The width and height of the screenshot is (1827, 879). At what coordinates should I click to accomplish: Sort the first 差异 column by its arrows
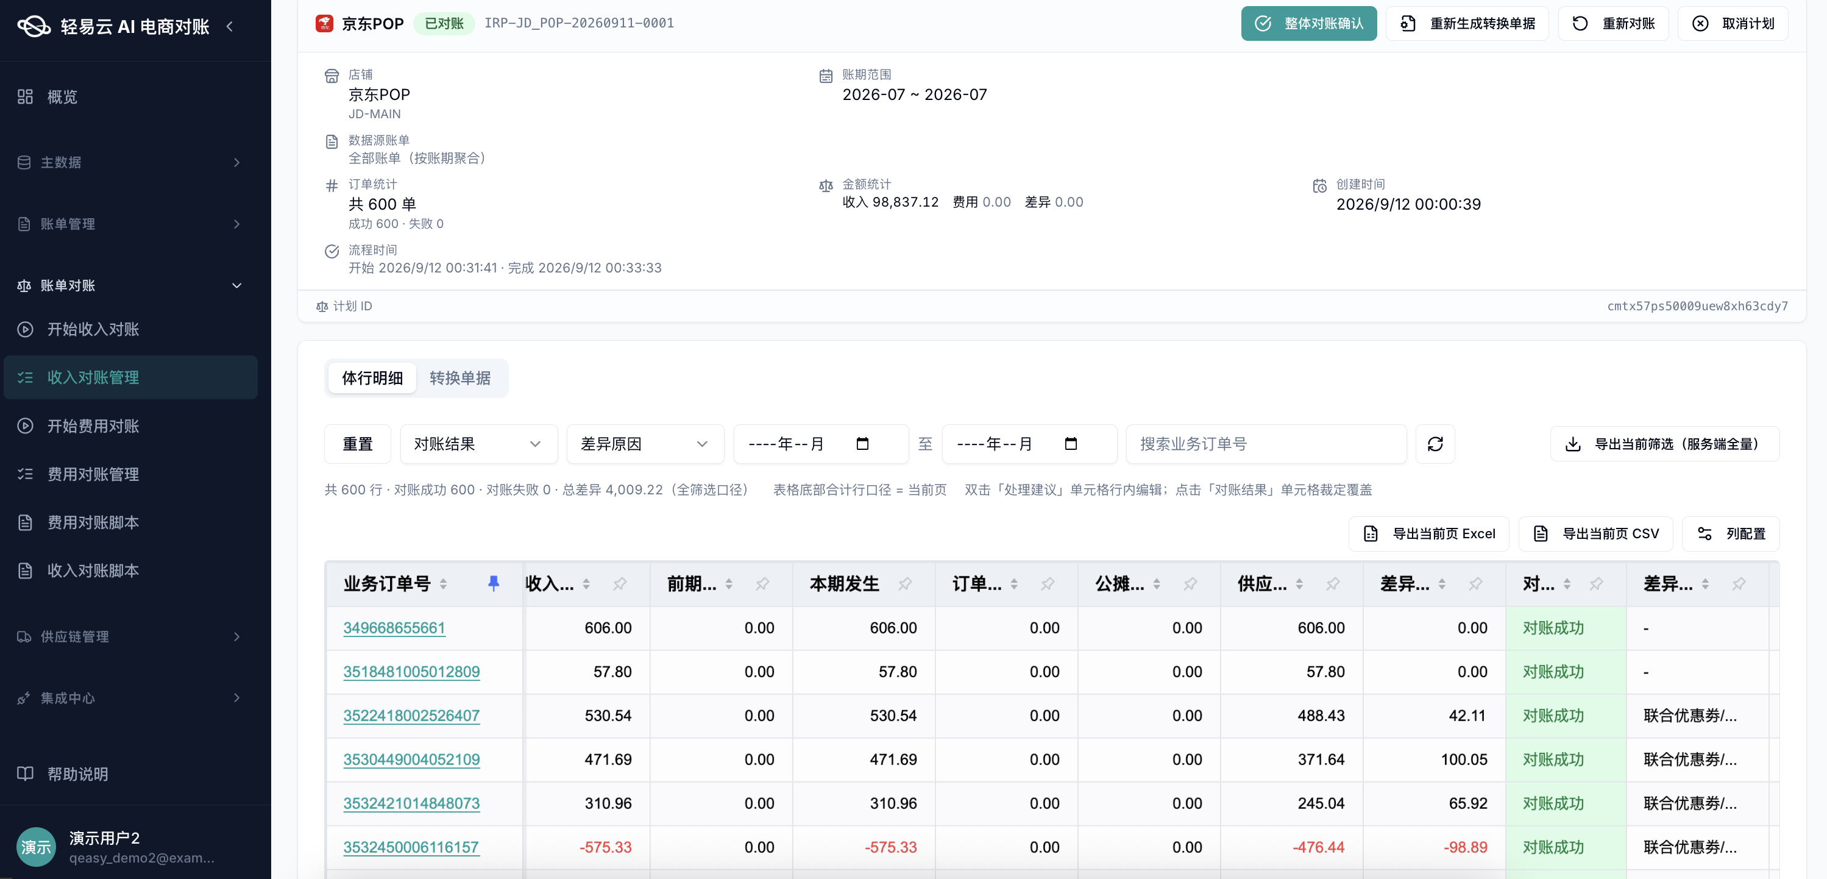[x=1442, y=584]
